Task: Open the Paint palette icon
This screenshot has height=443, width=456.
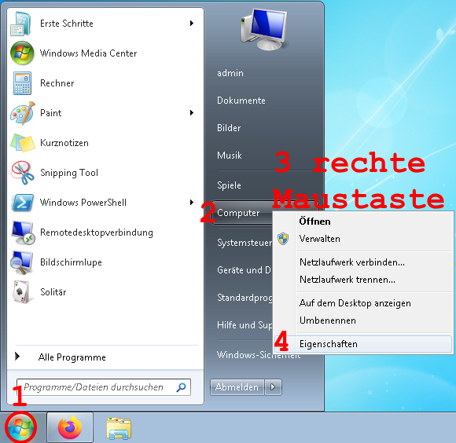Action: click(23, 113)
